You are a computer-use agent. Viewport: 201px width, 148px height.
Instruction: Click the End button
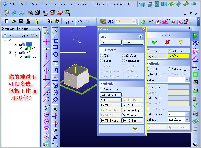pyautogui.click(x=111, y=42)
